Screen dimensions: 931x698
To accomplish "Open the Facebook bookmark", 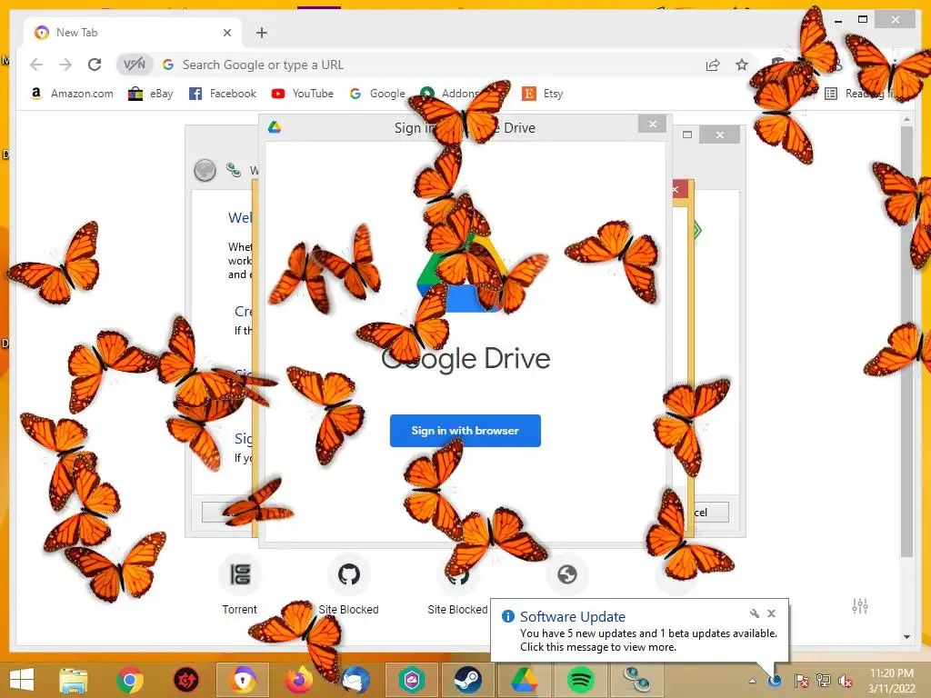I will (223, 94).
